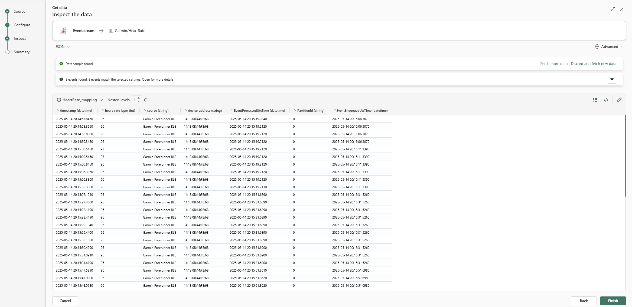Increase the Nested levels value
Screen dimensions: 632x307
click(x=138, y=98)
